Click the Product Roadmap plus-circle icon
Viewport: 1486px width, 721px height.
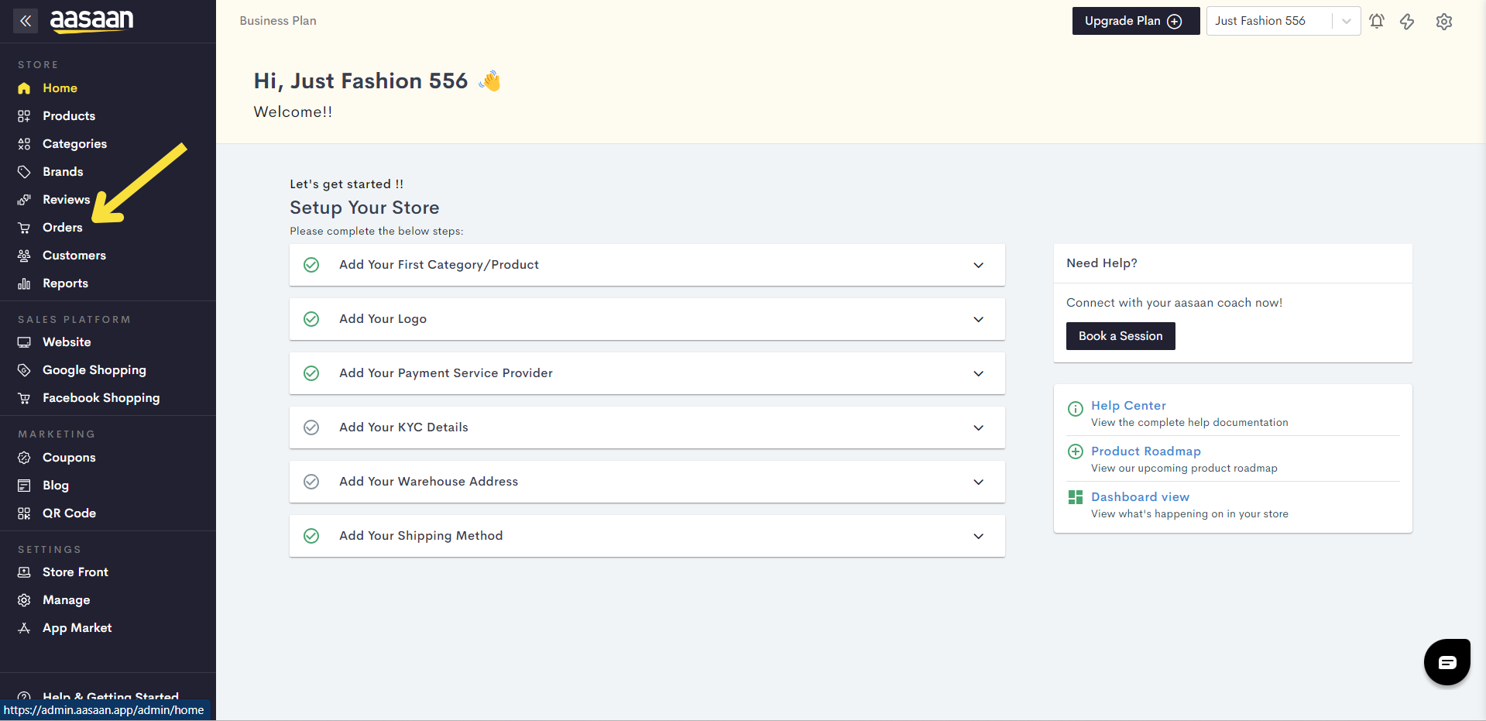(x=1076, y=451)
